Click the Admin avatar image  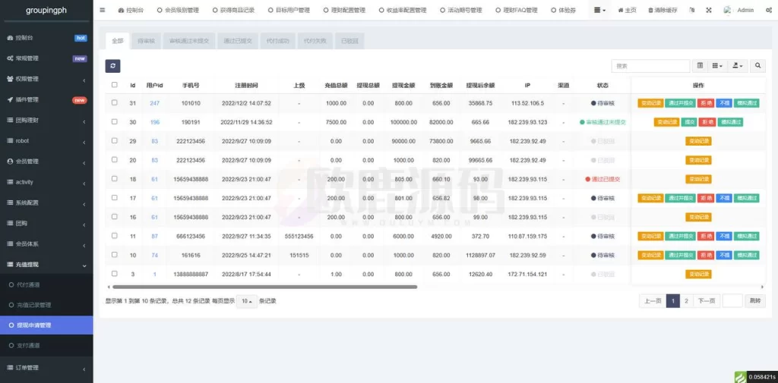[x=727, y=10]
